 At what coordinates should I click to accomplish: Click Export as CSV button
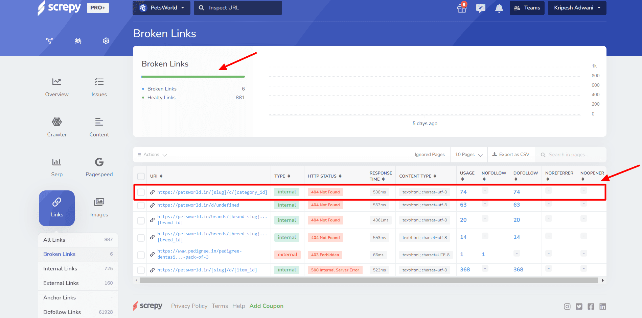coord(511,155)
